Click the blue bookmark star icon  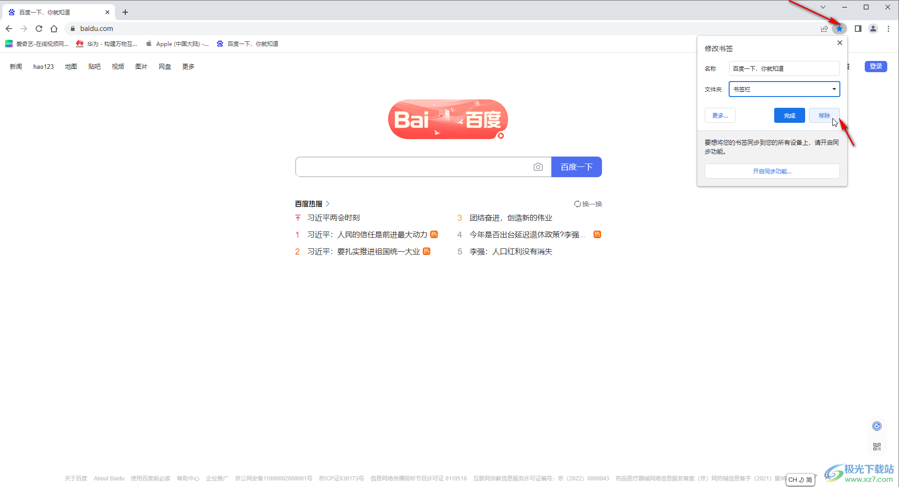[x=839, y=29]
